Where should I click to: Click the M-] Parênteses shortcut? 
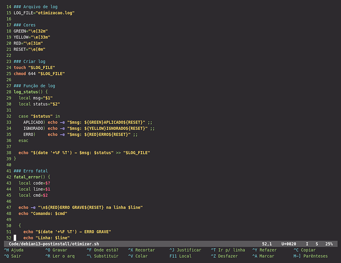[x=310, y=256]
